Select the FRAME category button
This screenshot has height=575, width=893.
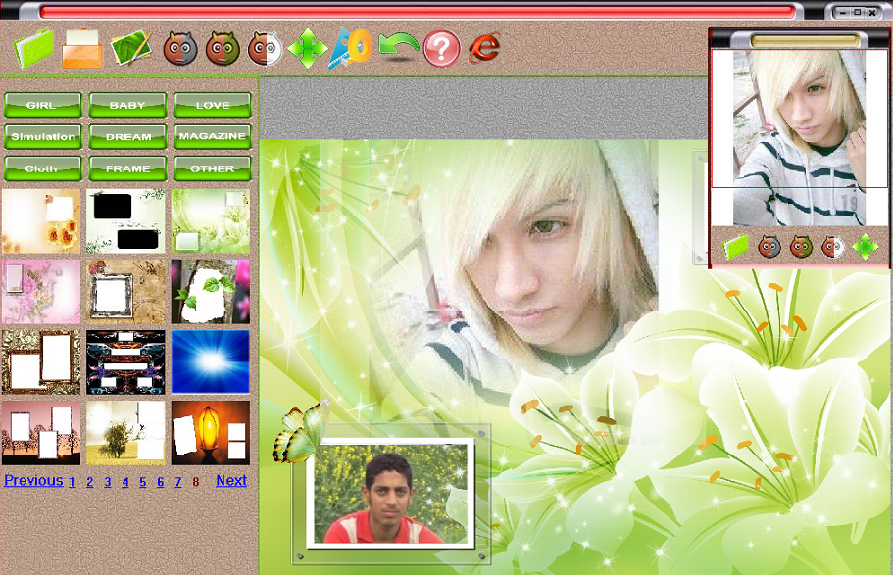(x=127, y=168)
